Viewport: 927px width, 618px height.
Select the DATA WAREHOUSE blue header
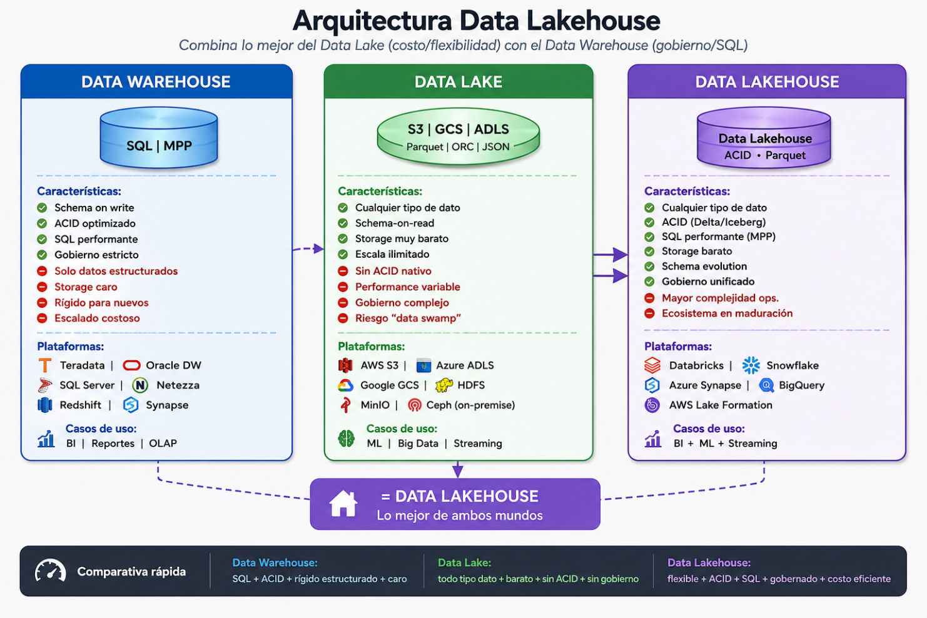point(156,81)
